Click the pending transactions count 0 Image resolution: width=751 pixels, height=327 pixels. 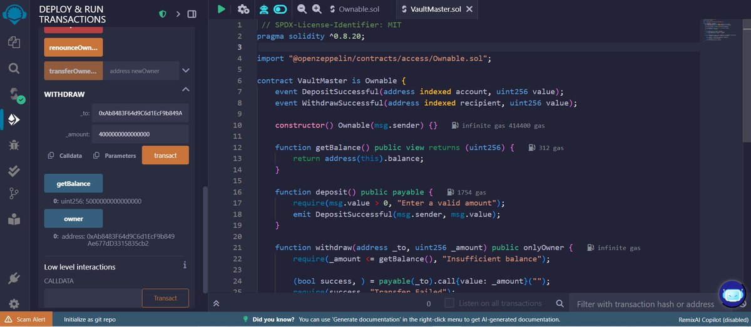429,304
